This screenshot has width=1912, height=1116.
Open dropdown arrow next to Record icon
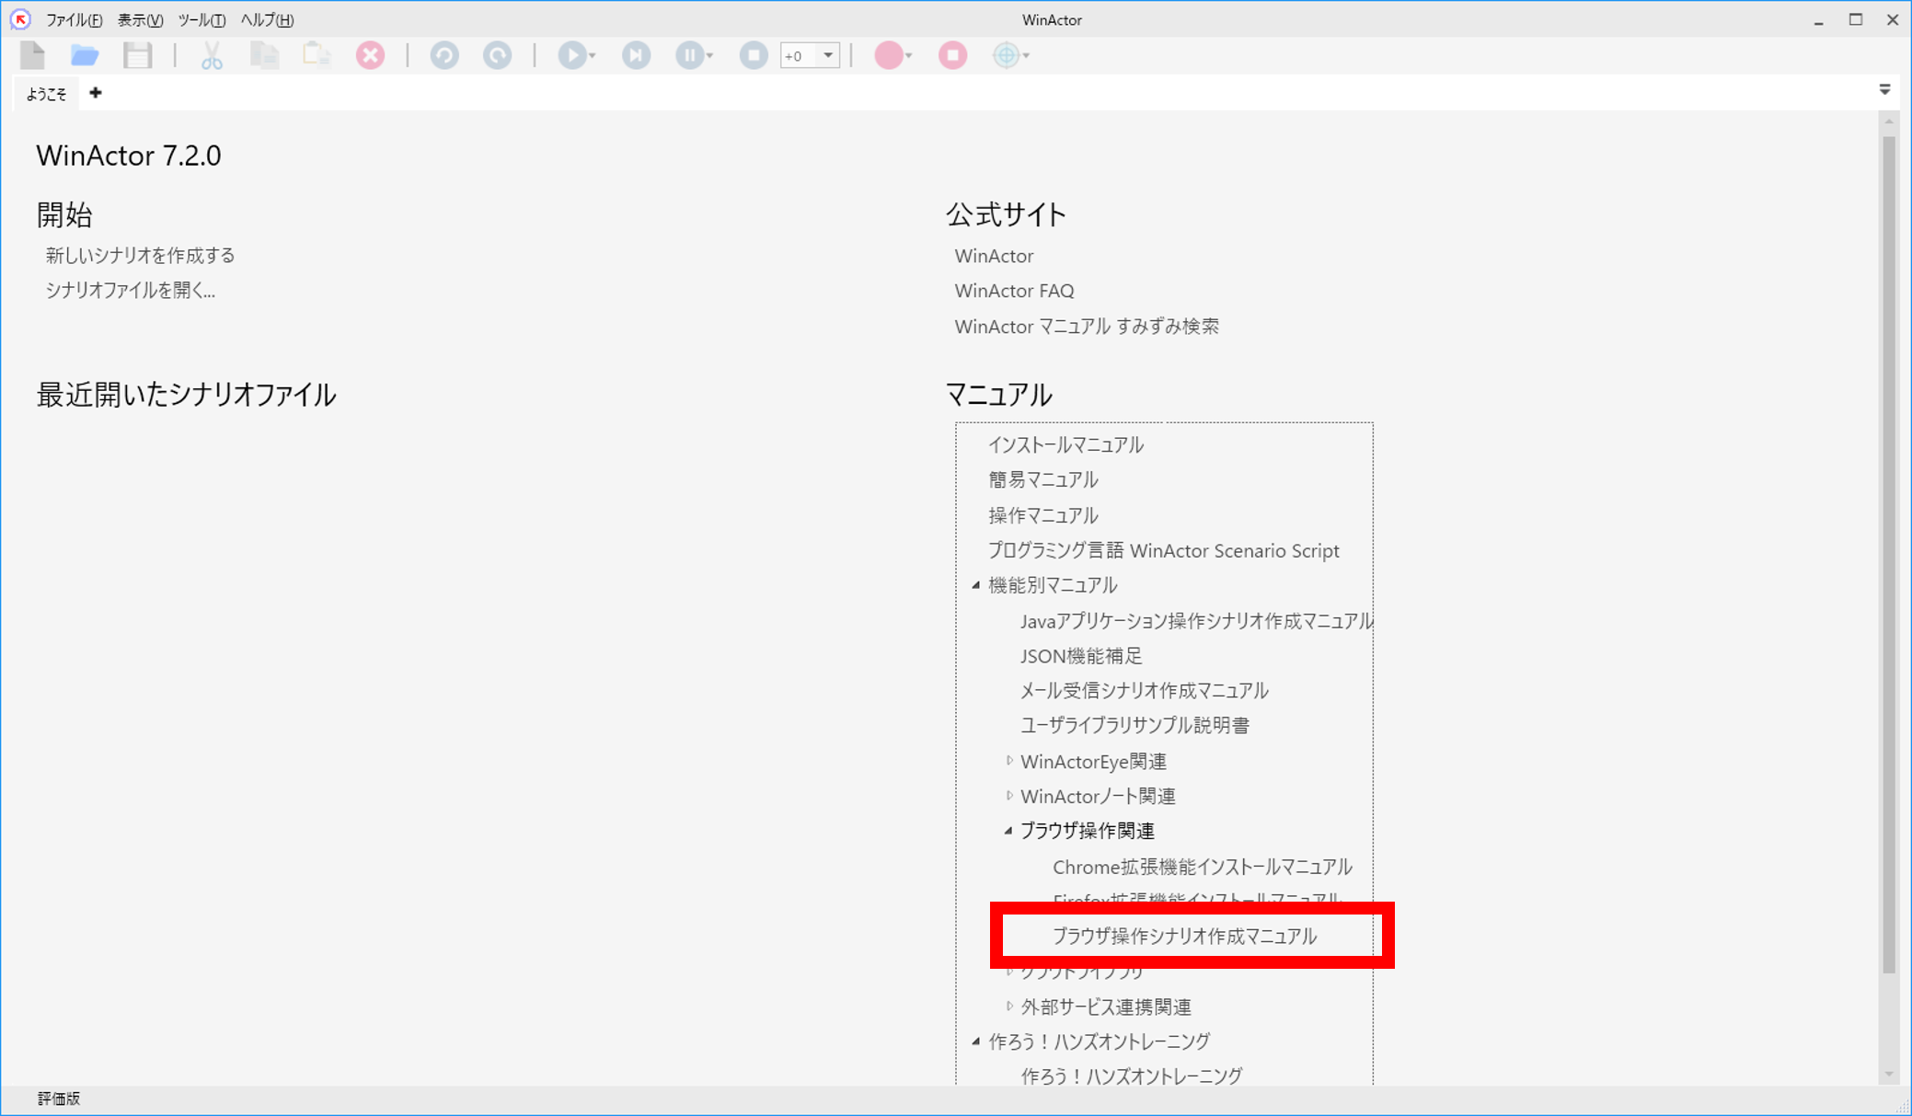point(908,56)
